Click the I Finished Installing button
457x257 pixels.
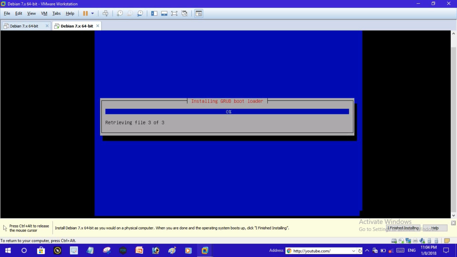pos(403,228)
